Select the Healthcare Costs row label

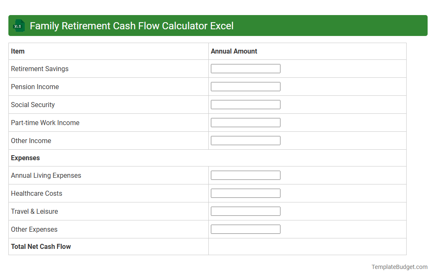tap(36, 193)
